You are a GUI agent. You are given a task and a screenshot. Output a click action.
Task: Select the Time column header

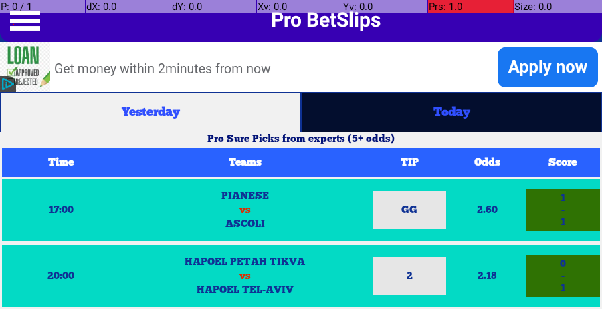(x=61, y=162)
